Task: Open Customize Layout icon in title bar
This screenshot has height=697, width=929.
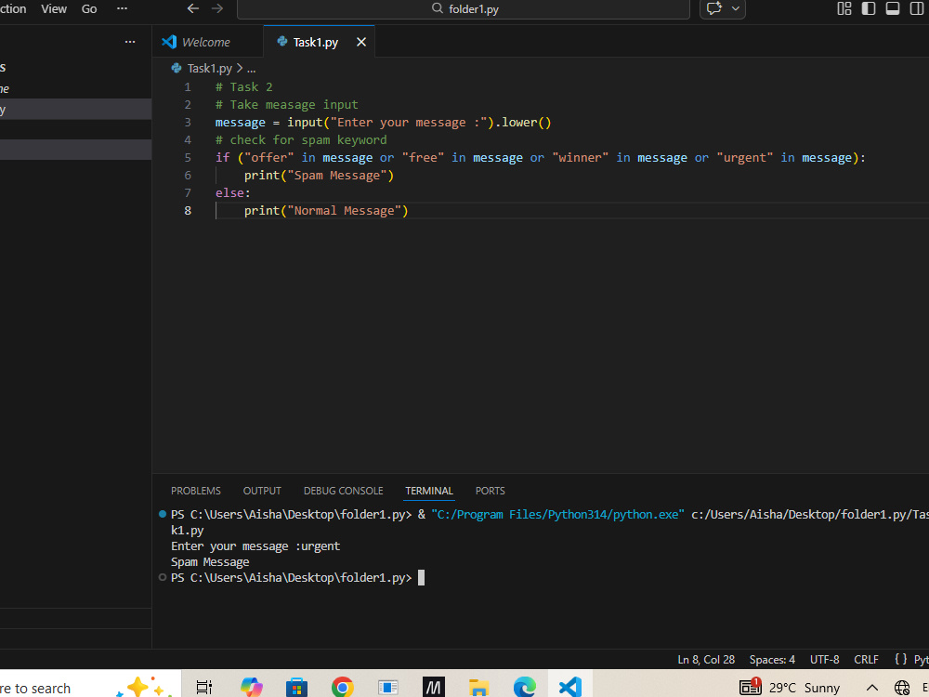Action: click(844, 8)
